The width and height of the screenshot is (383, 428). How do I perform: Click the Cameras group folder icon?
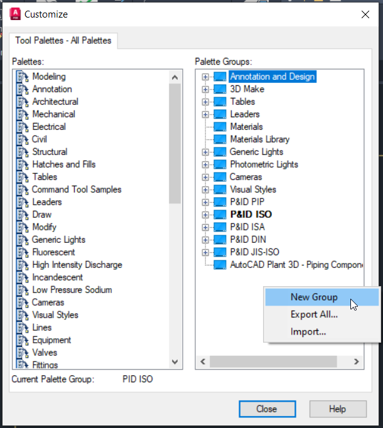pyautogui.click(x=220, y=177)
